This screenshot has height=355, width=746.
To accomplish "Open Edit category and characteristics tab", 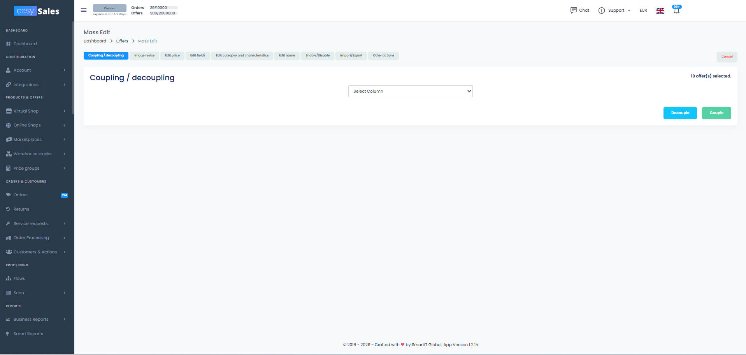I will [242, 56].
